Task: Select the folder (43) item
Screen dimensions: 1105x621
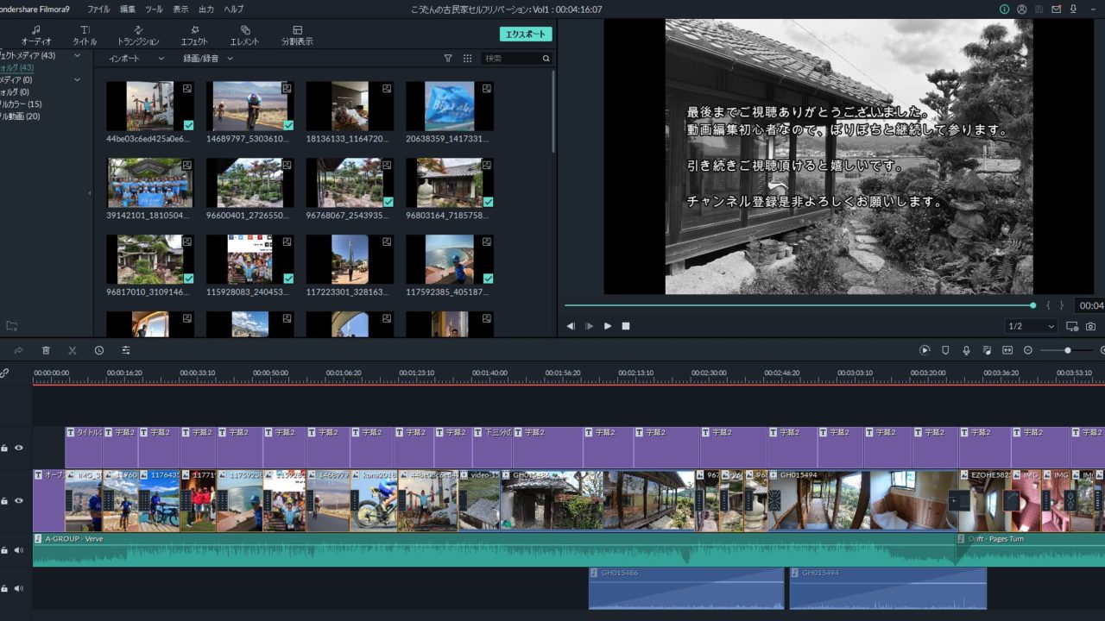Action: 16,67
